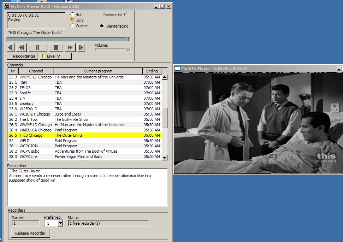Fast forward with the double-right arrow button
343x242 pixels.
coord(70,47)
